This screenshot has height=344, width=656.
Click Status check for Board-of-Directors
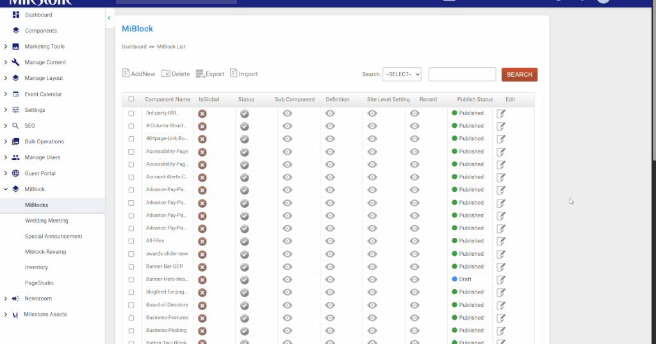(245, 306)
